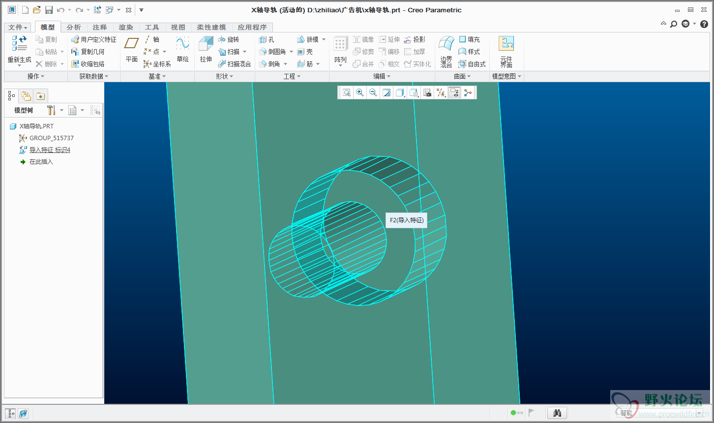
Task: Select the 拉伸 extrude tool
Action: (206, 49)
